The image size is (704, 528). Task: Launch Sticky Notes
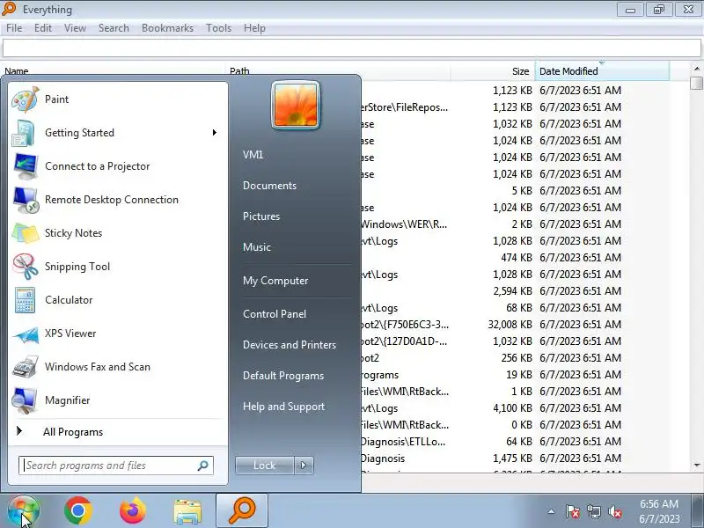click(x=117, y=233)
